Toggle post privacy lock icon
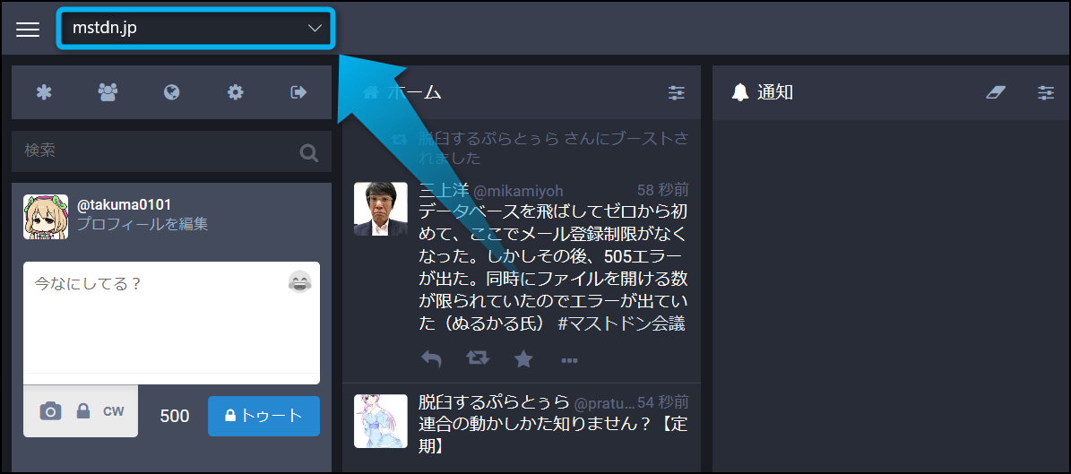 pyautogui.click(x=83, y=411)
